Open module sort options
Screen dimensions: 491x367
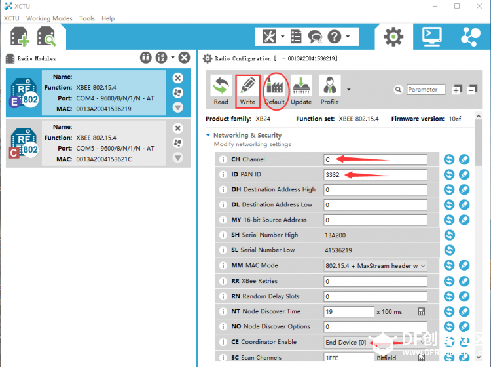click(161, 58)
